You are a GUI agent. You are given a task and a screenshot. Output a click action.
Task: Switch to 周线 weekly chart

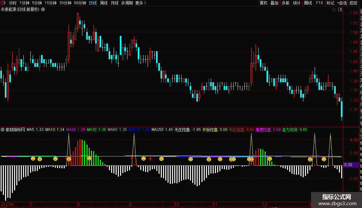(x=104, y=3)
